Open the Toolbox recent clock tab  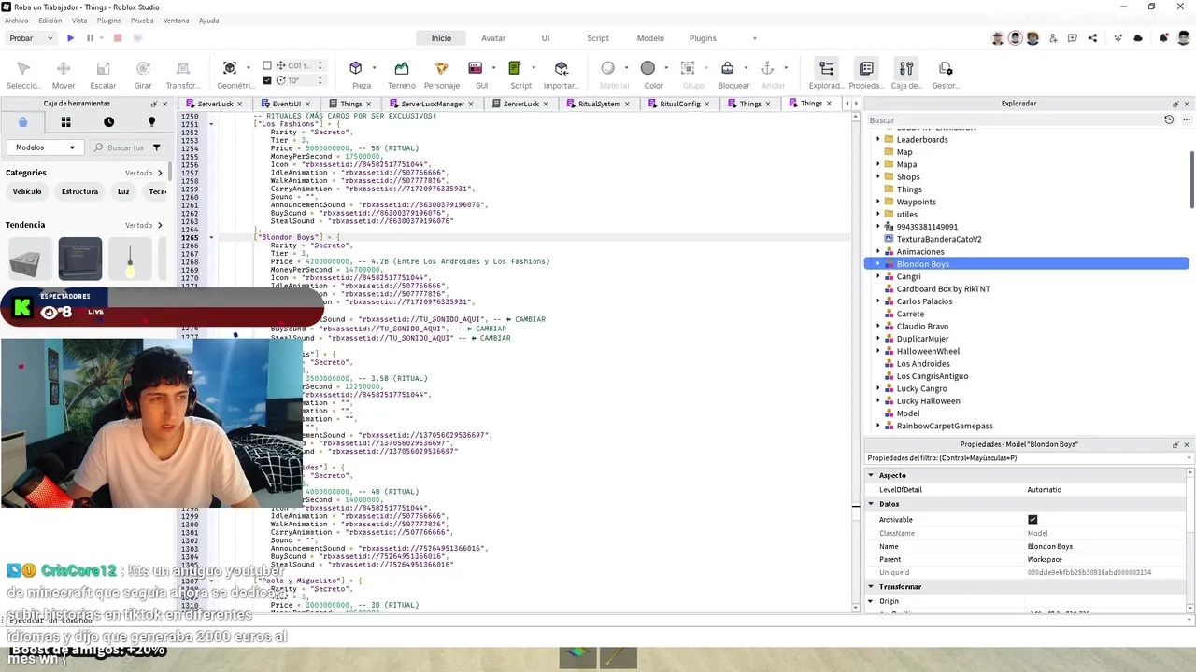(108, 122)
